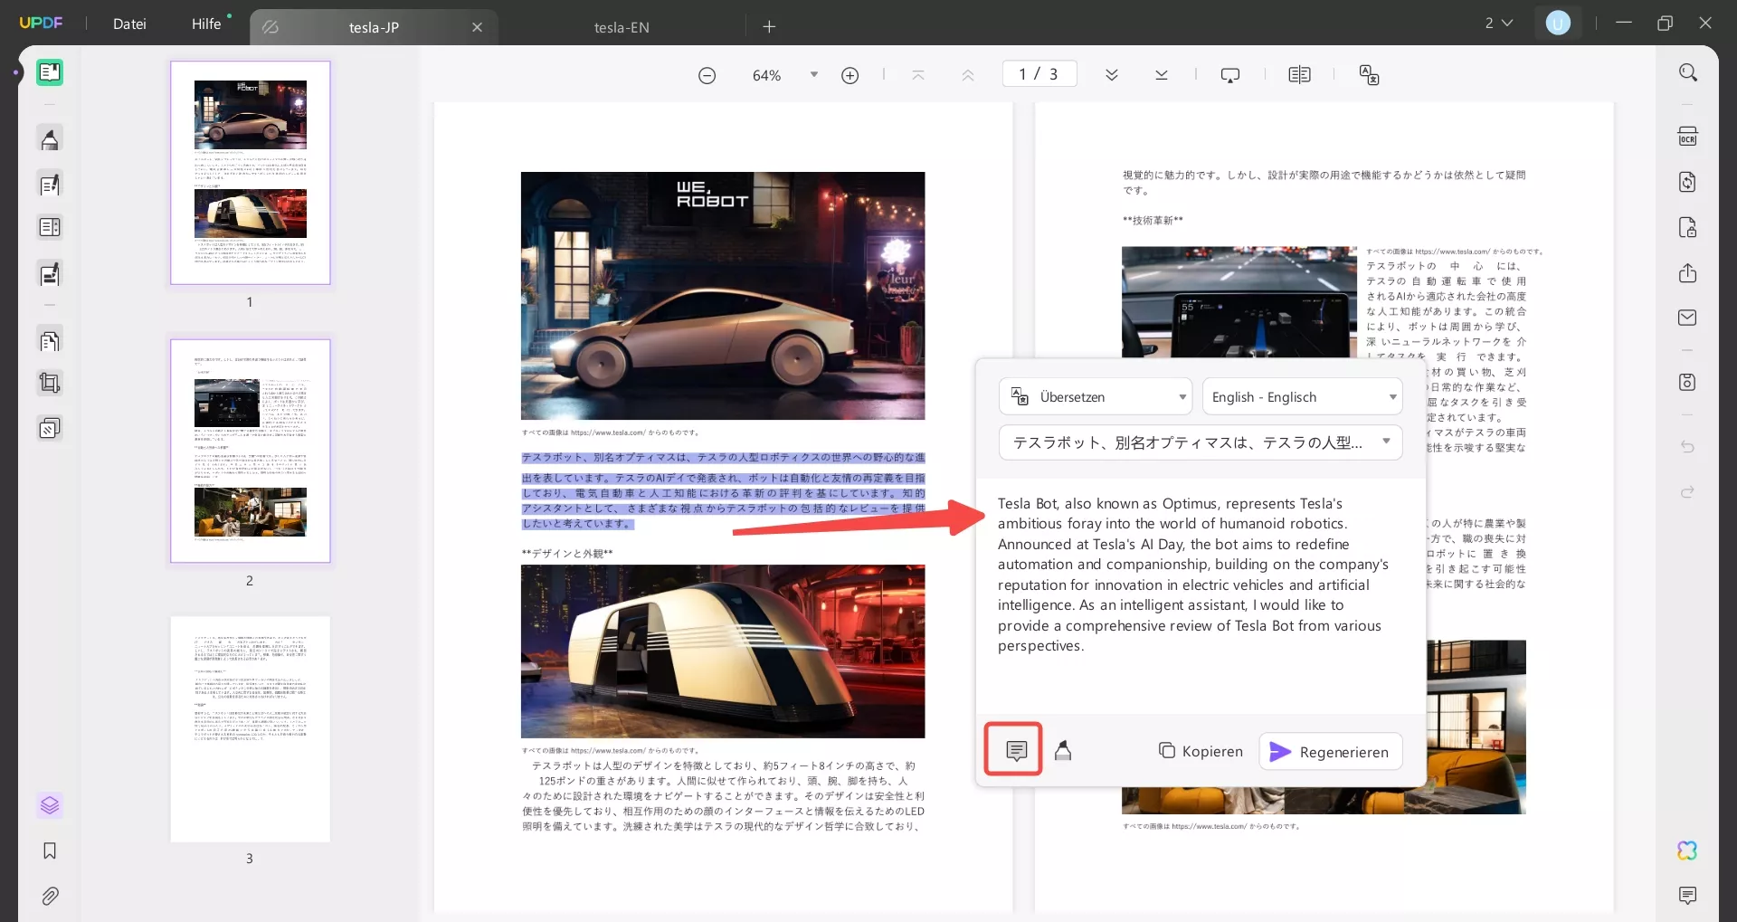Open the Organize Pages tool
Image resolution: width=1737 pixels, height=922 pixels.
pyautogui.click(x=50, y=341)
